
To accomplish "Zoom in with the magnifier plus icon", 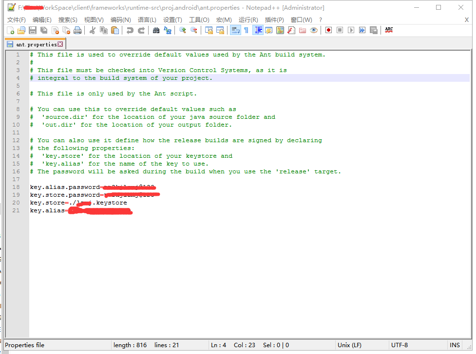I will [x=182, y=30].
